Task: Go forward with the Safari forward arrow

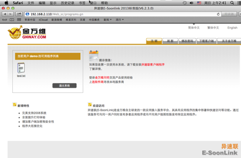Action: (10, 14)
